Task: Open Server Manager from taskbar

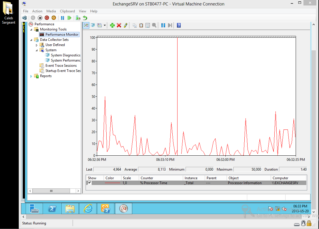Action: click(x=34, y=209)
